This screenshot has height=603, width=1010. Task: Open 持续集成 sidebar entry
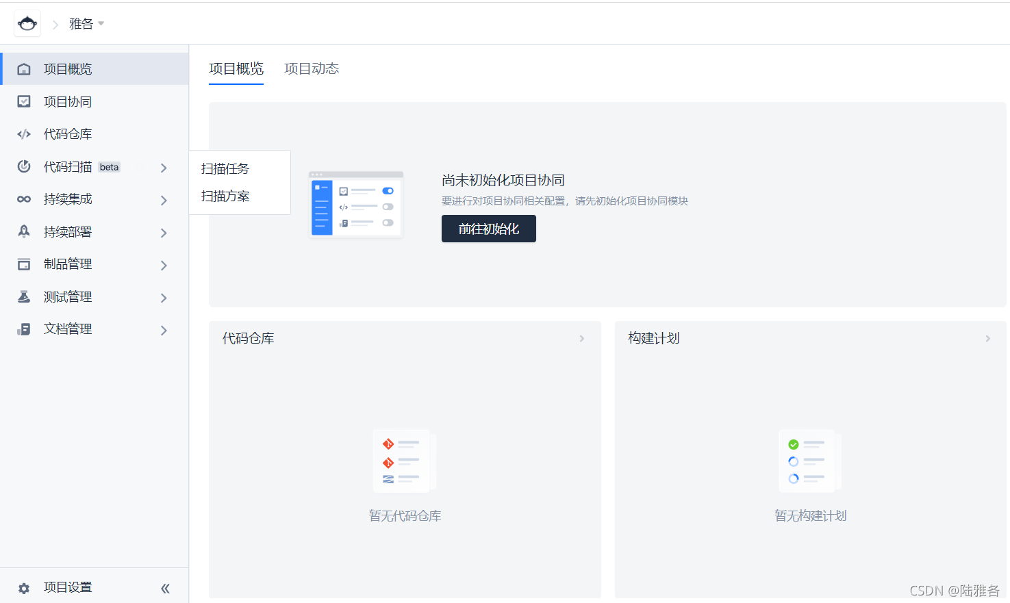[94, 199]
